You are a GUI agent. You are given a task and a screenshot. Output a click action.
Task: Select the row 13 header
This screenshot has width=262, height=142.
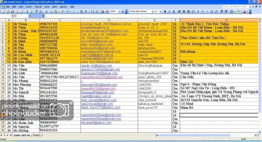click(3, 65)
